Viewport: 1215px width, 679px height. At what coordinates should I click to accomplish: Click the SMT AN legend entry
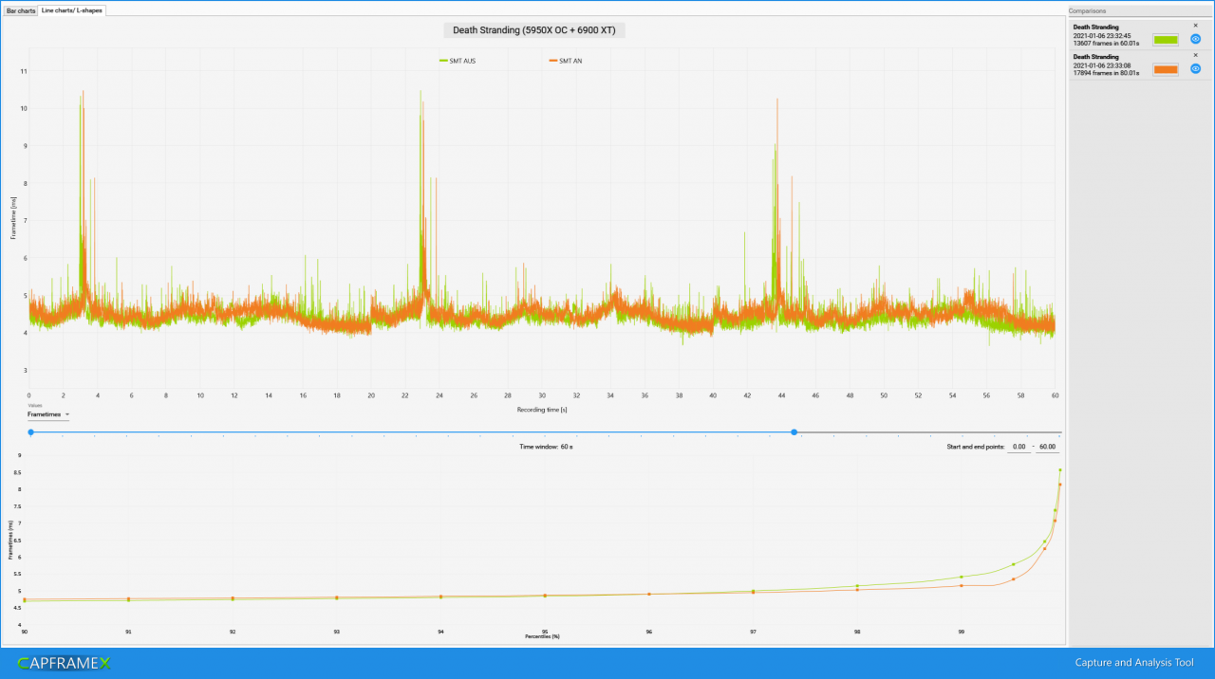(x=565, y=61)
